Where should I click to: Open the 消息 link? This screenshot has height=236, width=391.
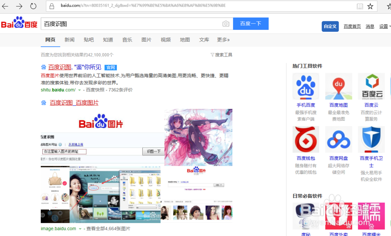[370, 27]
